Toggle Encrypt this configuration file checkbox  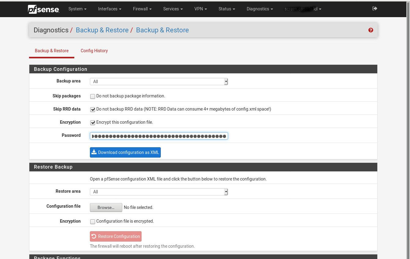[x=93, y=122]
